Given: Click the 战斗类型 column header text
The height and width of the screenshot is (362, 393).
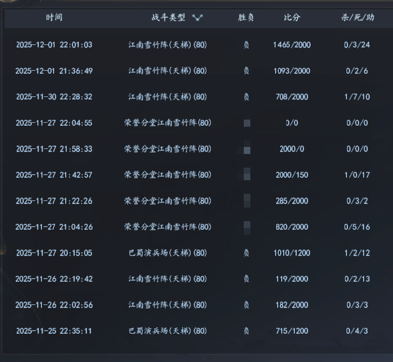Looking at the screenshot, I should (x=168, y=18).
